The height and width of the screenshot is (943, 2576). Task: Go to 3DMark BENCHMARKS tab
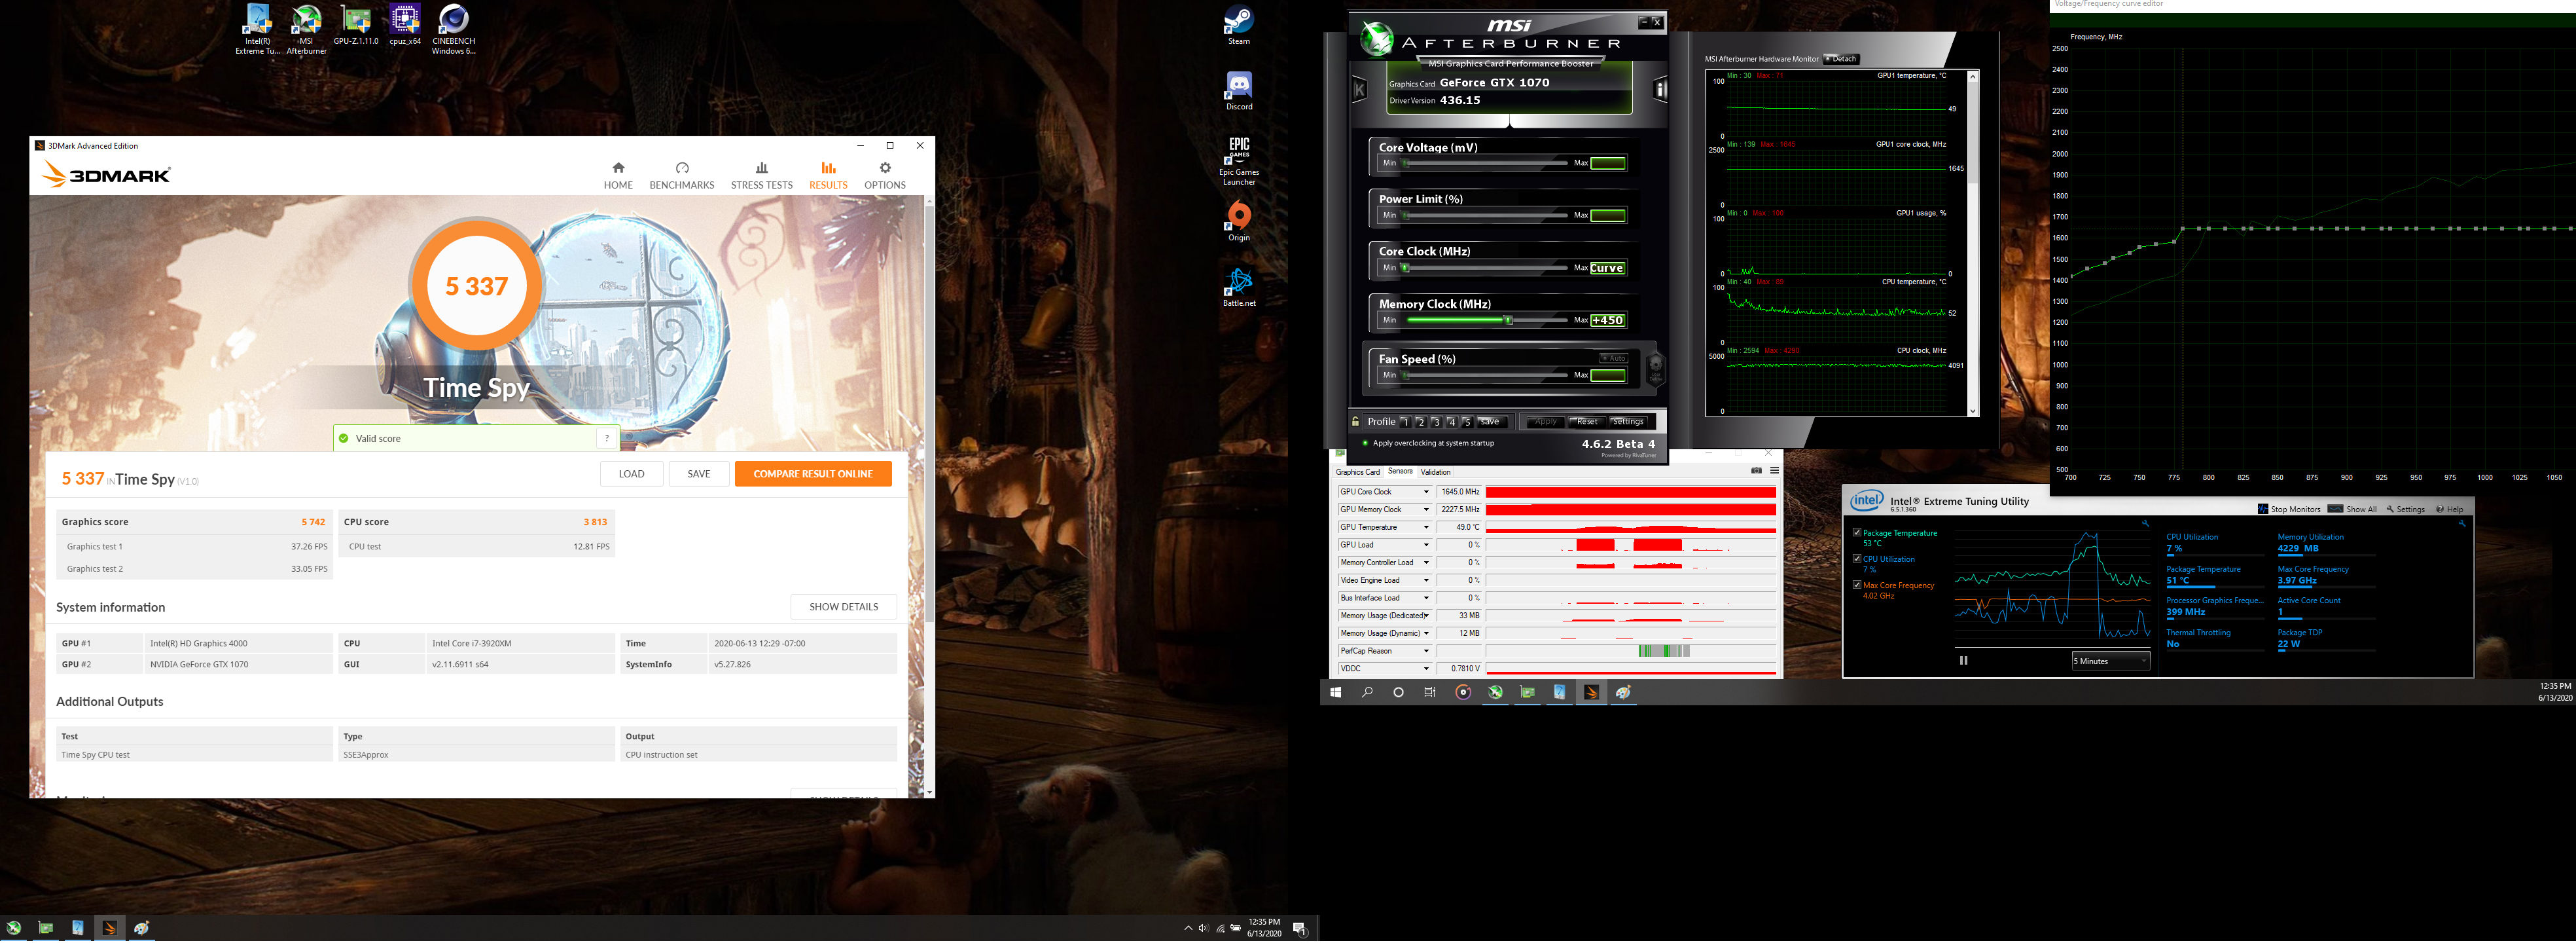point(682,176)
